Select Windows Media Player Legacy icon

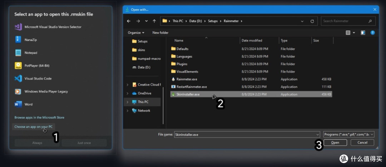pos(18,92)
